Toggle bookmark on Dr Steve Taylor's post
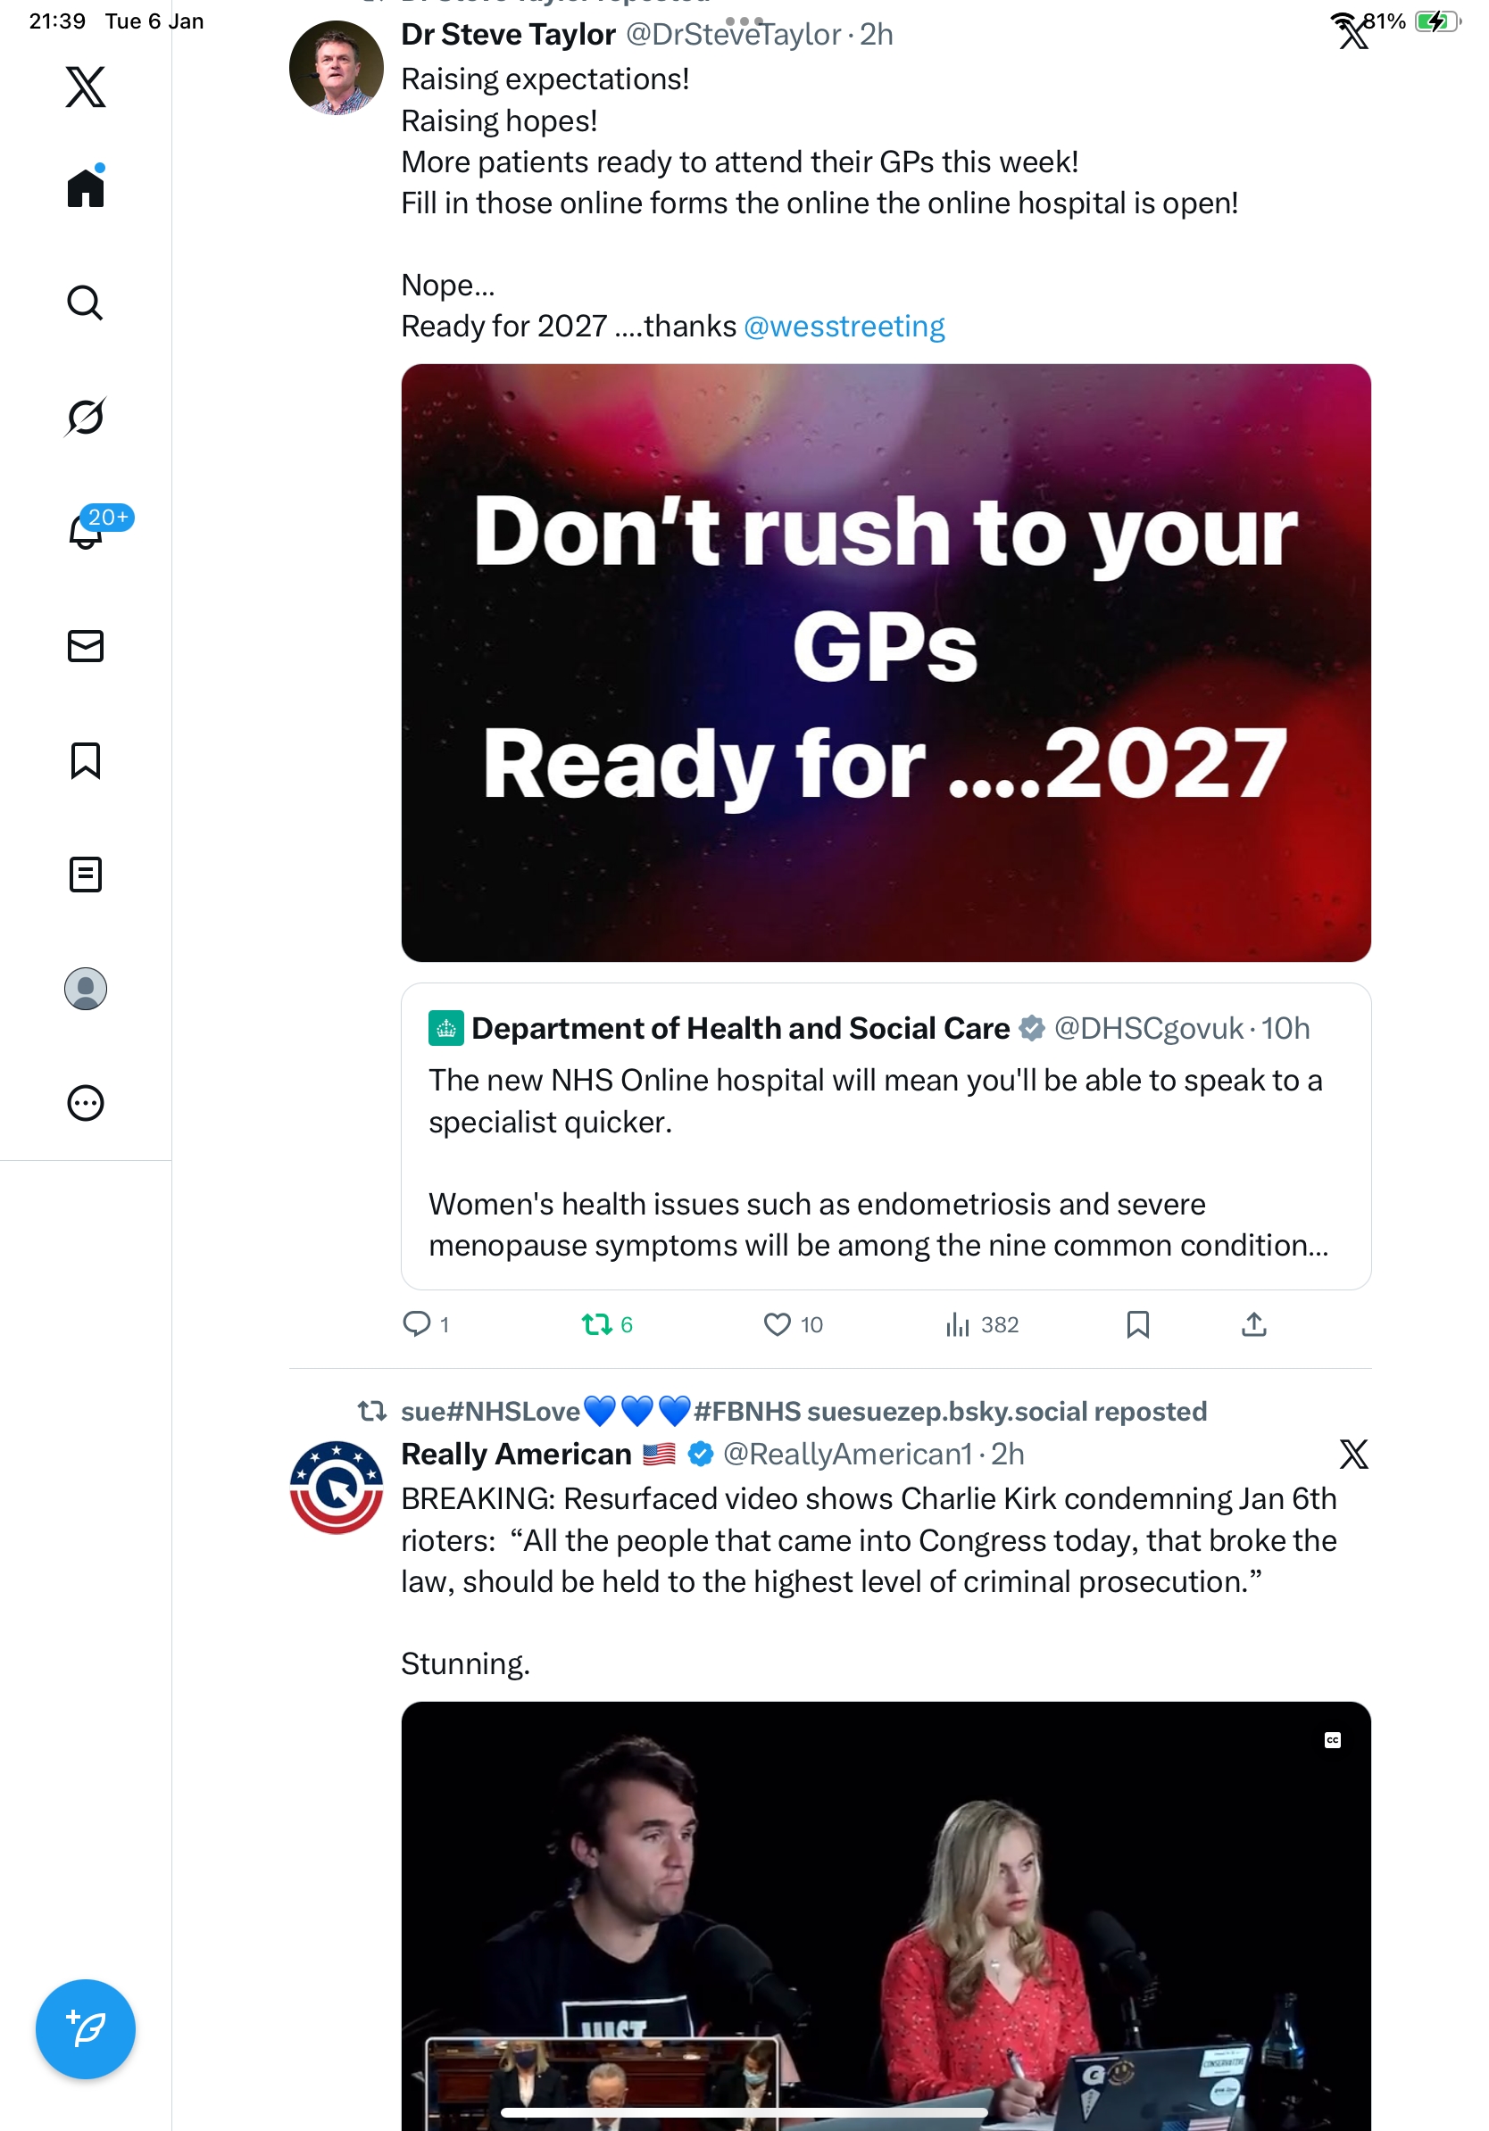Viewport: 1489px width, 2131px height. 1137,1324
